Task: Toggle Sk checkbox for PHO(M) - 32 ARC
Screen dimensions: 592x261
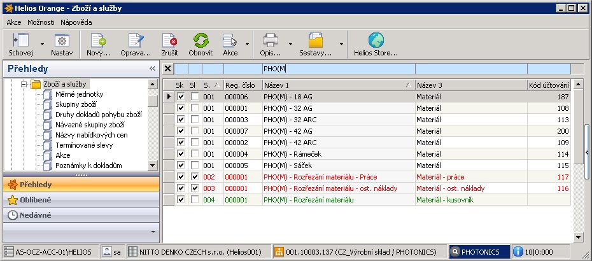Action: click(181, 120)
